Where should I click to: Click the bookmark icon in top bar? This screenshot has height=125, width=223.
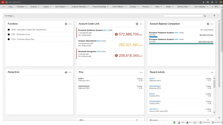click(212, 2)
